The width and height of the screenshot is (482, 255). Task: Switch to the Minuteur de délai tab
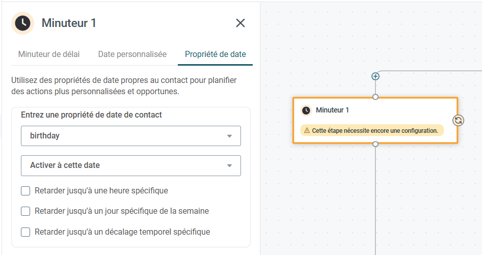pyautogui.click(x=49, y=54)
